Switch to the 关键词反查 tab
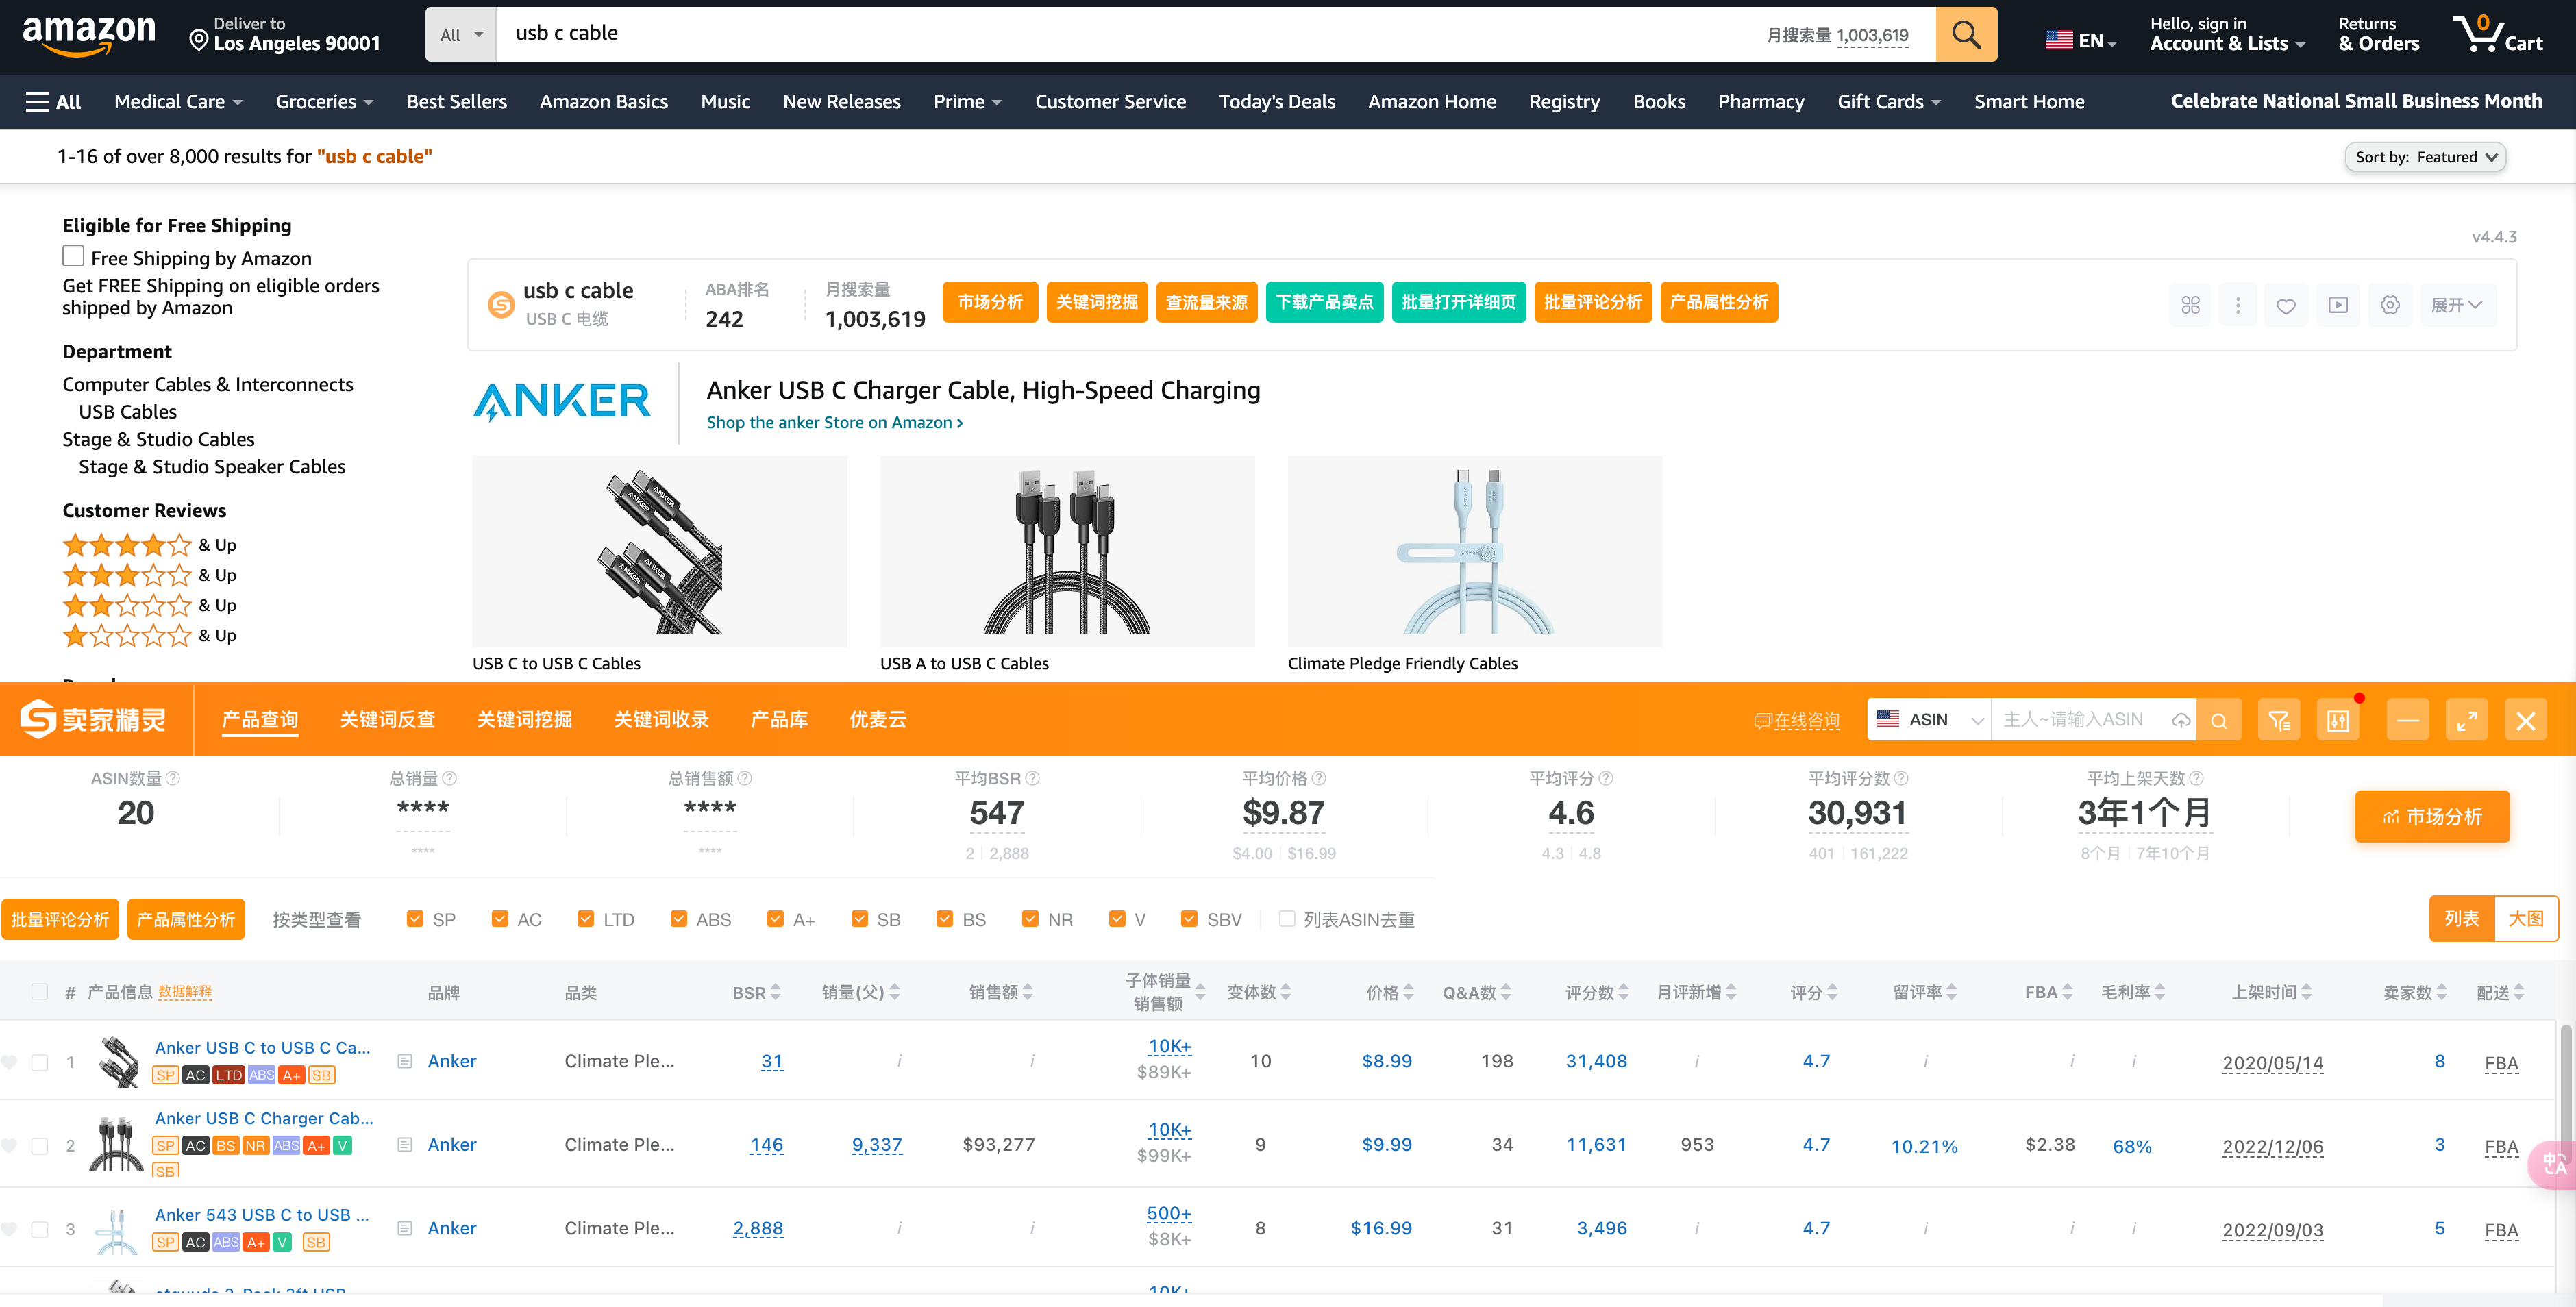2576x1307 pixels. 387,719
